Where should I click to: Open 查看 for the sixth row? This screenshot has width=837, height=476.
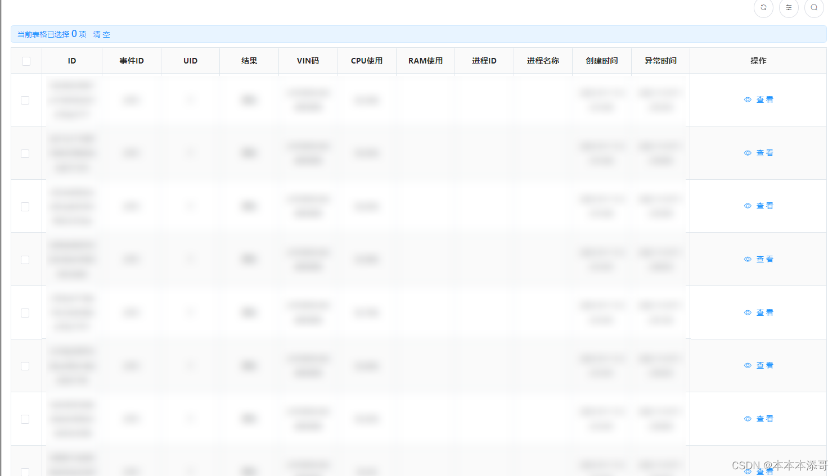759,365
